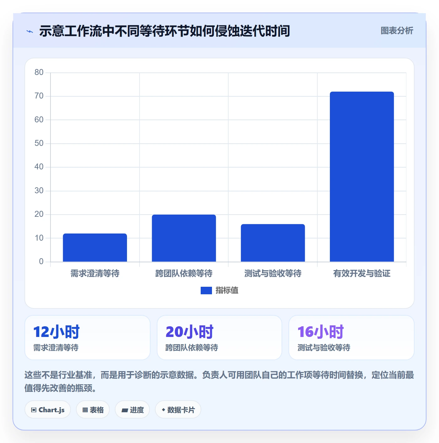Click 需求澄清等待 x-axis label
This screenshot has height=443, width=439.
point(95,274)
